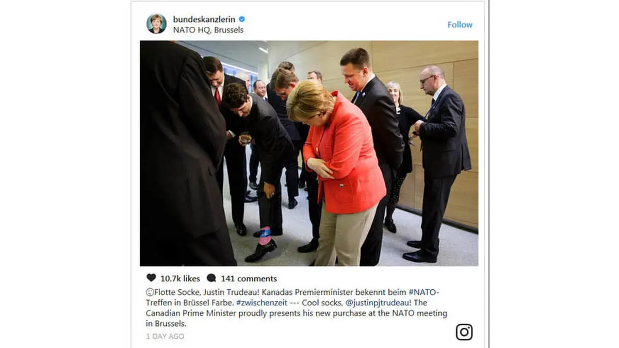
Task: View the 10.7k likes count
Action: click(x=180, y=278)
